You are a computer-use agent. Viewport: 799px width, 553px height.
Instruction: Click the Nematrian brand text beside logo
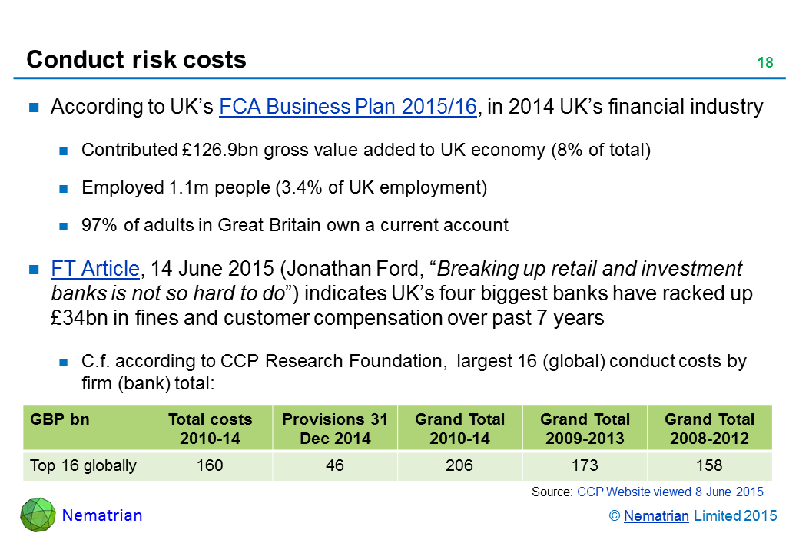click(x=102, y=515)
